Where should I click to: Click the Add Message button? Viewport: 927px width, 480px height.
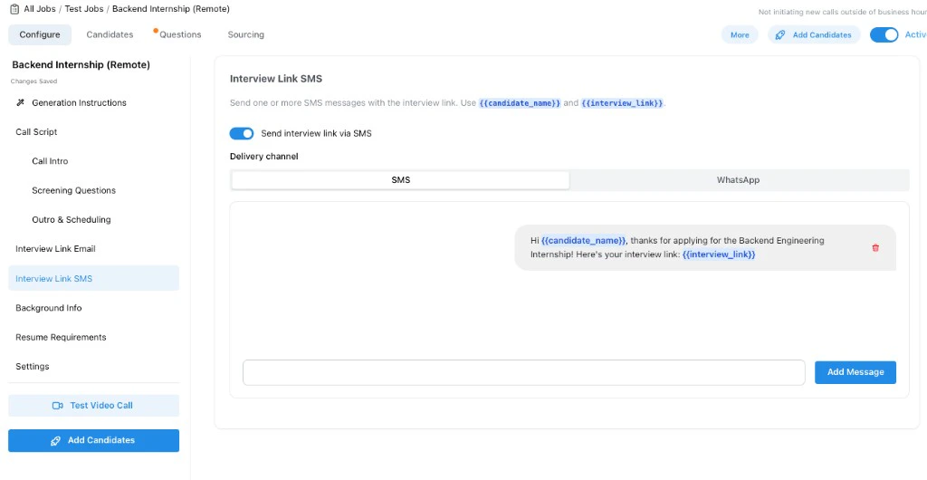855,372
